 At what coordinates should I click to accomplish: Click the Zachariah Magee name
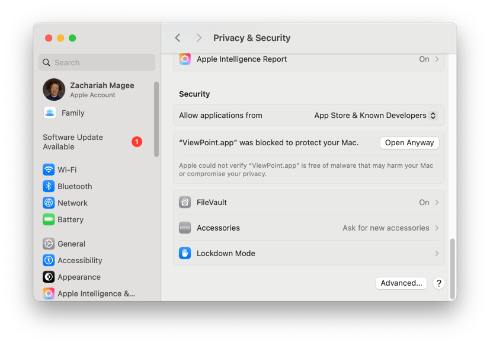tap(102, 85)
